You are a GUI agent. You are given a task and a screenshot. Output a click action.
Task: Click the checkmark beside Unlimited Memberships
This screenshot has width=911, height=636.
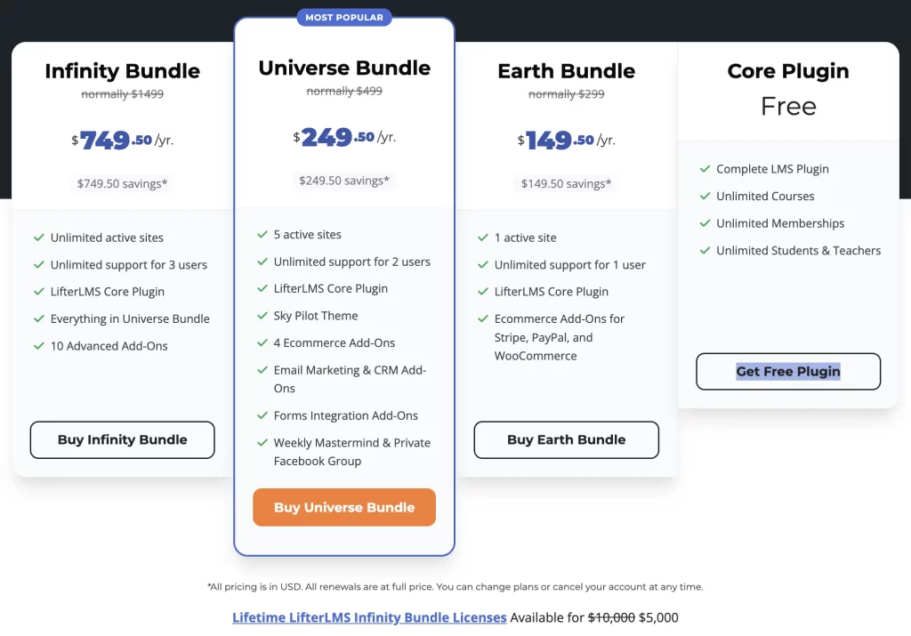tap(705, 223)
